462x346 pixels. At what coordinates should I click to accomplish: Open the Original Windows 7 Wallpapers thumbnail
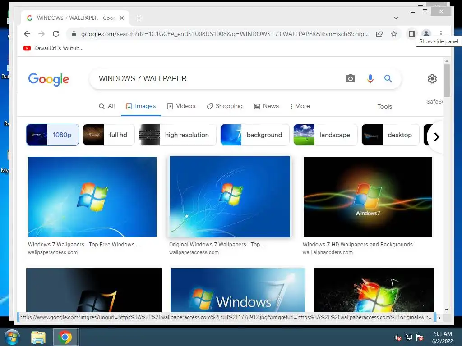[230, 197]
